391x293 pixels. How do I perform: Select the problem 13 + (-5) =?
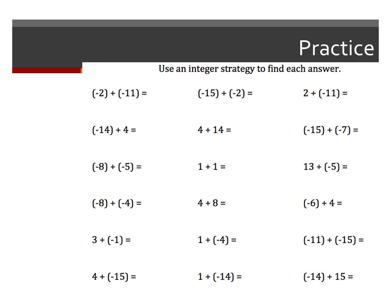[325, 166]
